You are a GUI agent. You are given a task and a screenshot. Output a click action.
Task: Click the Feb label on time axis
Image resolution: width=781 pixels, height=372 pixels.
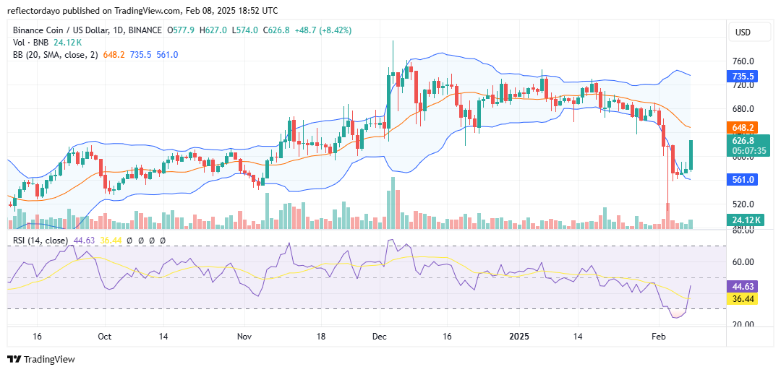pyautogui.click(x=659, y=336)
